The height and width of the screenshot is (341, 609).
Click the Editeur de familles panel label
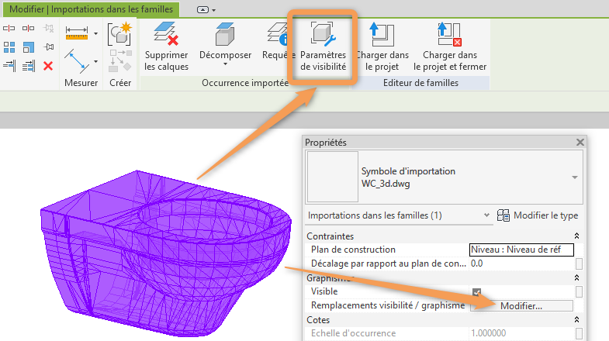[420, 83]
